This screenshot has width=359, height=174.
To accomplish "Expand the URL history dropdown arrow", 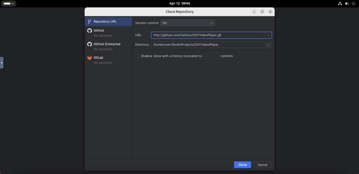I will pyautogui.click(x=269, y=35).
